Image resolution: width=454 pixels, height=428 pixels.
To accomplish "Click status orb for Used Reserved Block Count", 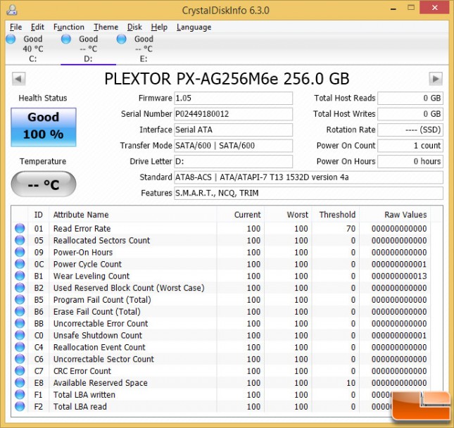I will 20,287.
